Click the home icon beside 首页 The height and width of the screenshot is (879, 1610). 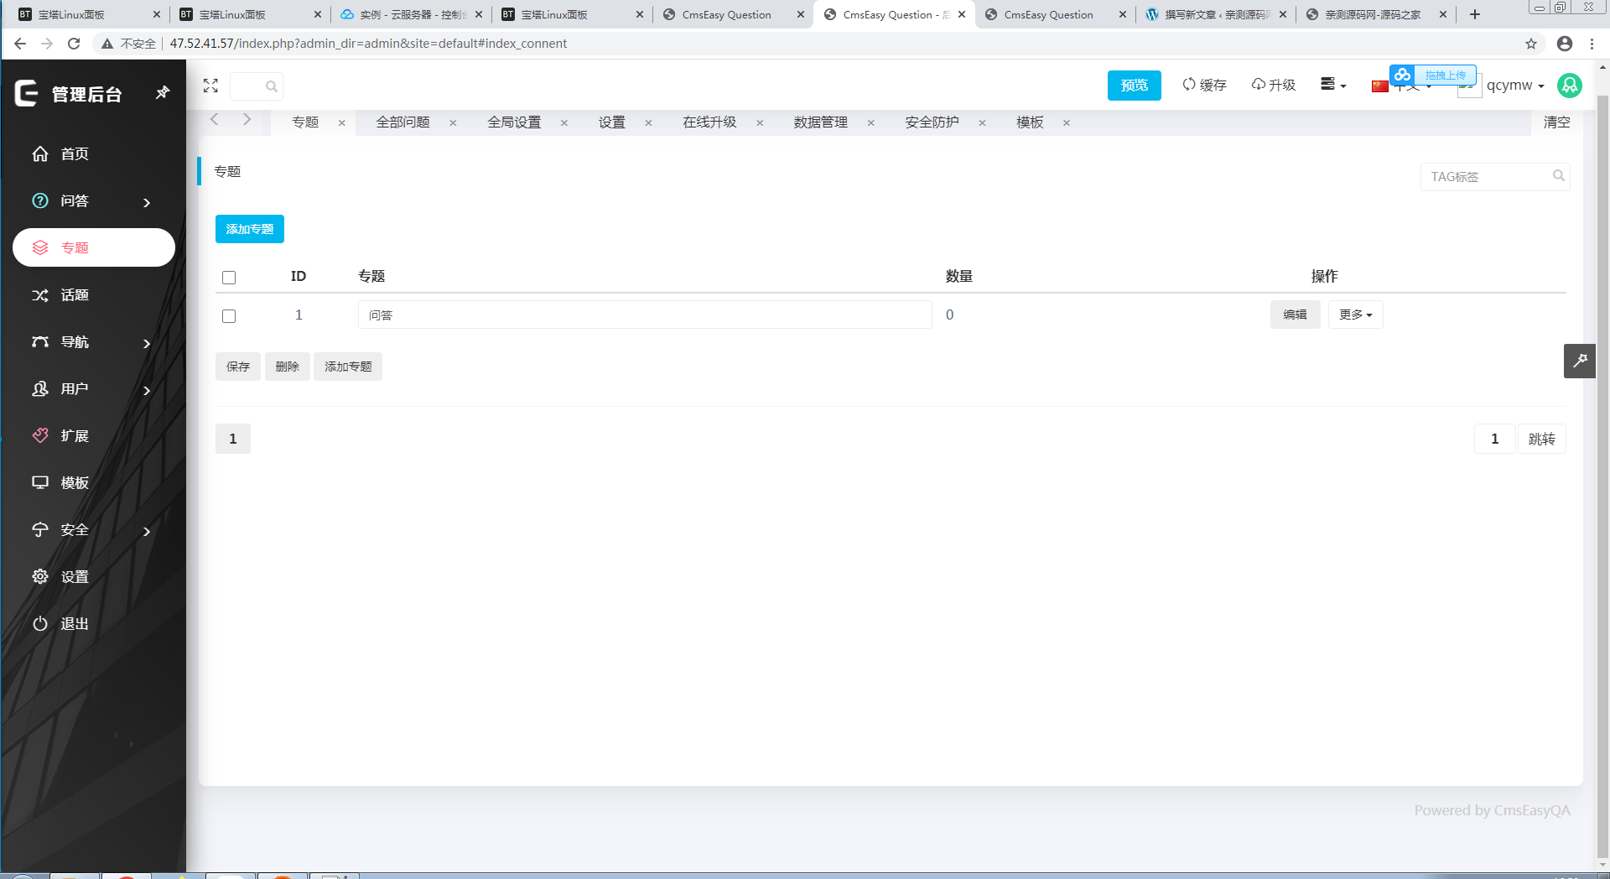(x=40, y=153)
